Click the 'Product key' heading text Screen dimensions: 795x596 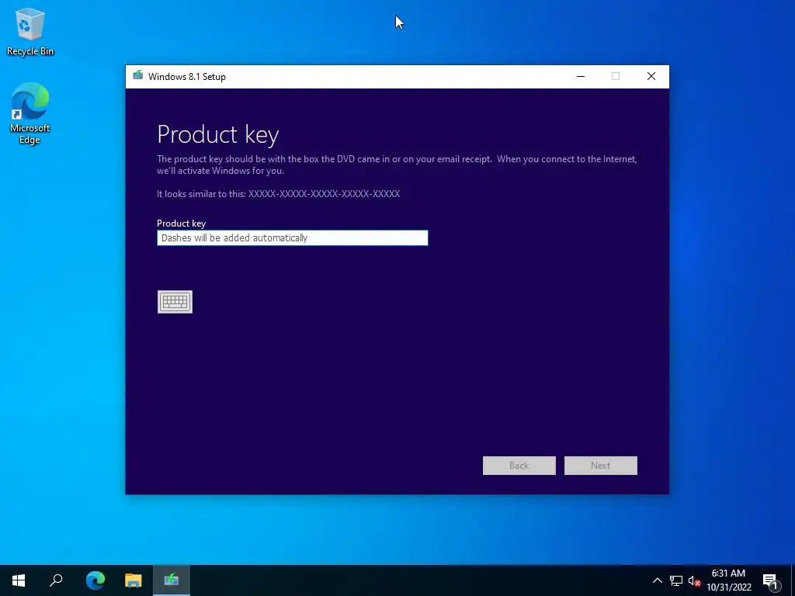pyautogui.click(x=218, y=134)
